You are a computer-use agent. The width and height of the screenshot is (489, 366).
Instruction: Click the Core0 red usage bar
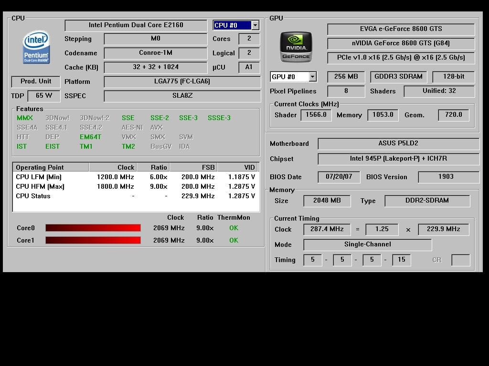pos(93,228)
